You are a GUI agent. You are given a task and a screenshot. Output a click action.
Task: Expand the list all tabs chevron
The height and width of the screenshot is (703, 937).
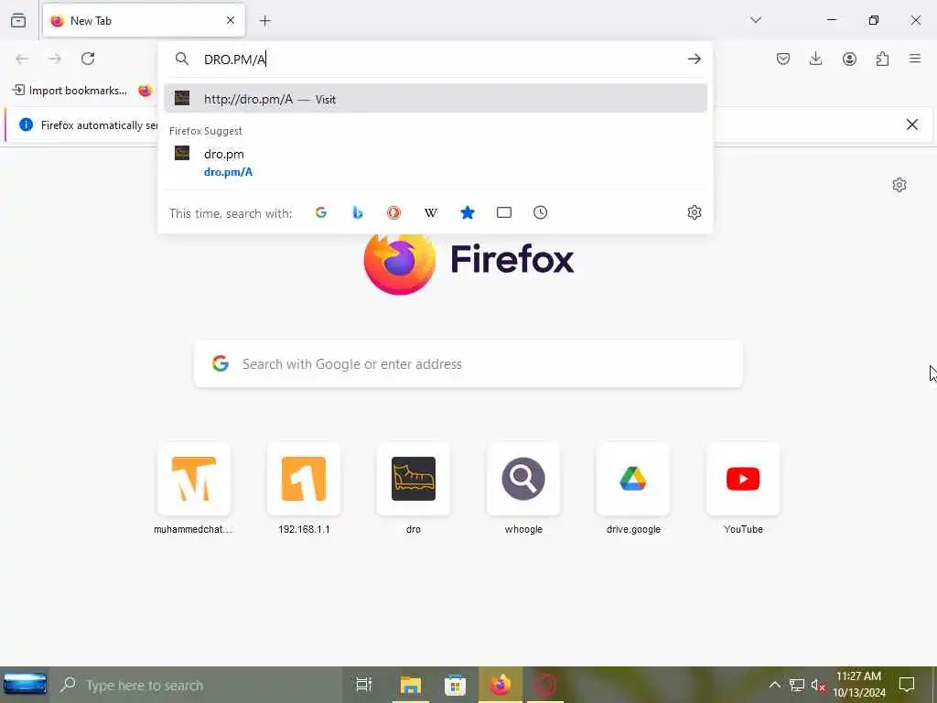(x=756, y=20)
